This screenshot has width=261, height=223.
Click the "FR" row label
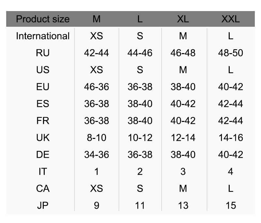[x=43, y=121]
